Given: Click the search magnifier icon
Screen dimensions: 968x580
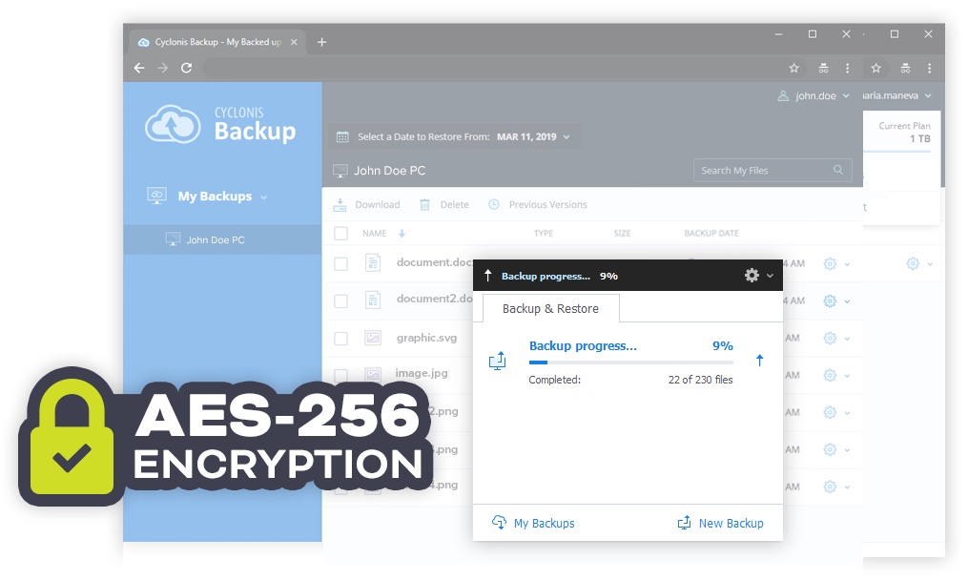Looking at the screenshot, I should (838, 171).
